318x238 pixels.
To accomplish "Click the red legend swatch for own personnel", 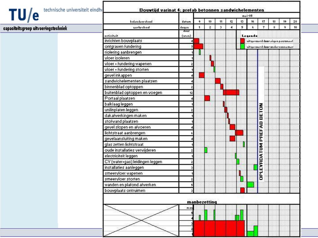I will (x=243, y=41).
